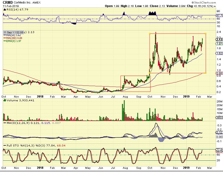Click the 1.62 MA(50) tag on right axis
The width and height of the screenshot is (223, 172).
pos(219,53)
